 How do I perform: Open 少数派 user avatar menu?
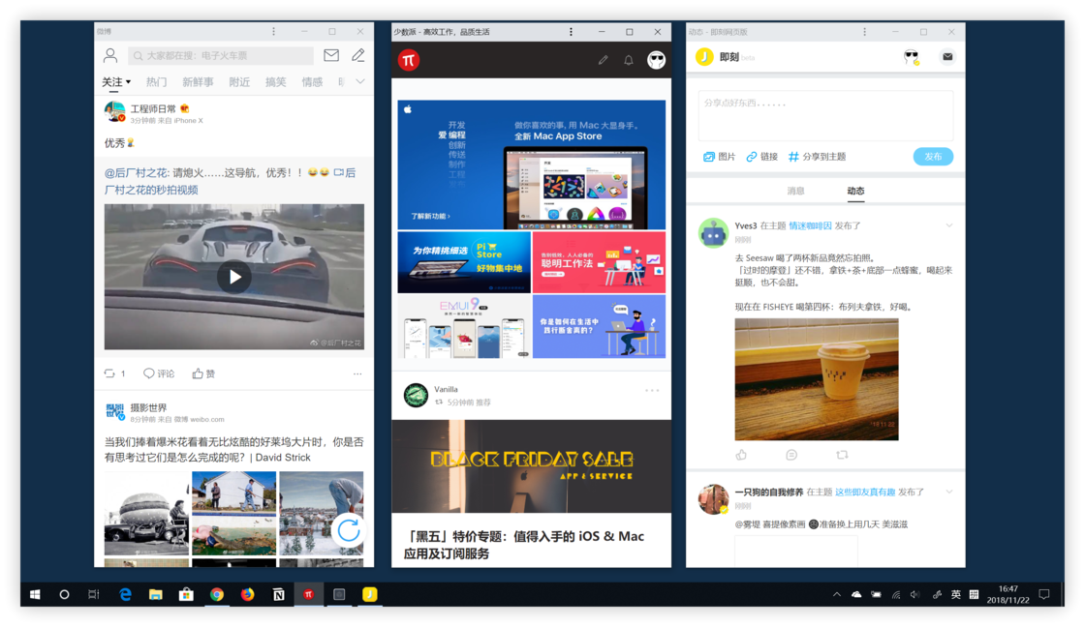tap(656, 60)
